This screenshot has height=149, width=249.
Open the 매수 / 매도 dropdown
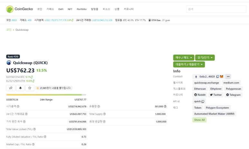pos(184,58)
